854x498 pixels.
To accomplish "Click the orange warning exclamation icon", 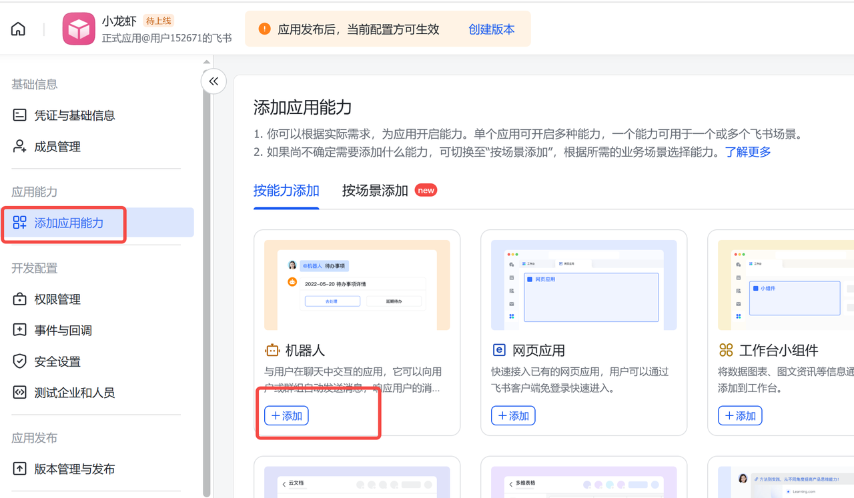I will [x=265, y=29].
